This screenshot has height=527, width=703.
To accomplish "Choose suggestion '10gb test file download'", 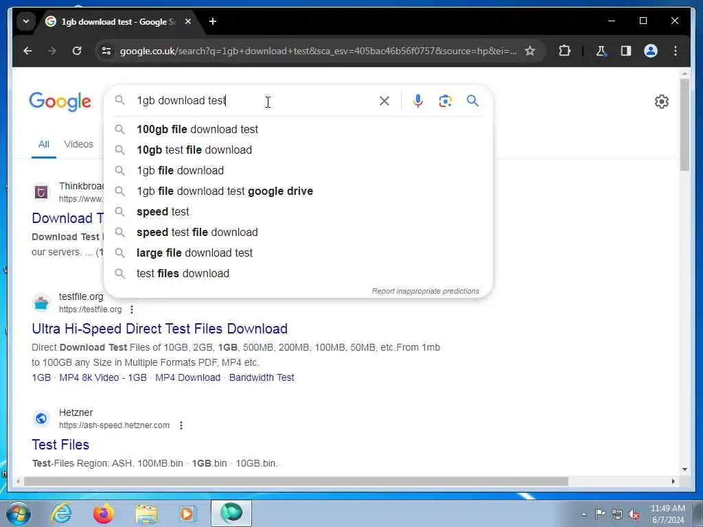I will point(298,150).
